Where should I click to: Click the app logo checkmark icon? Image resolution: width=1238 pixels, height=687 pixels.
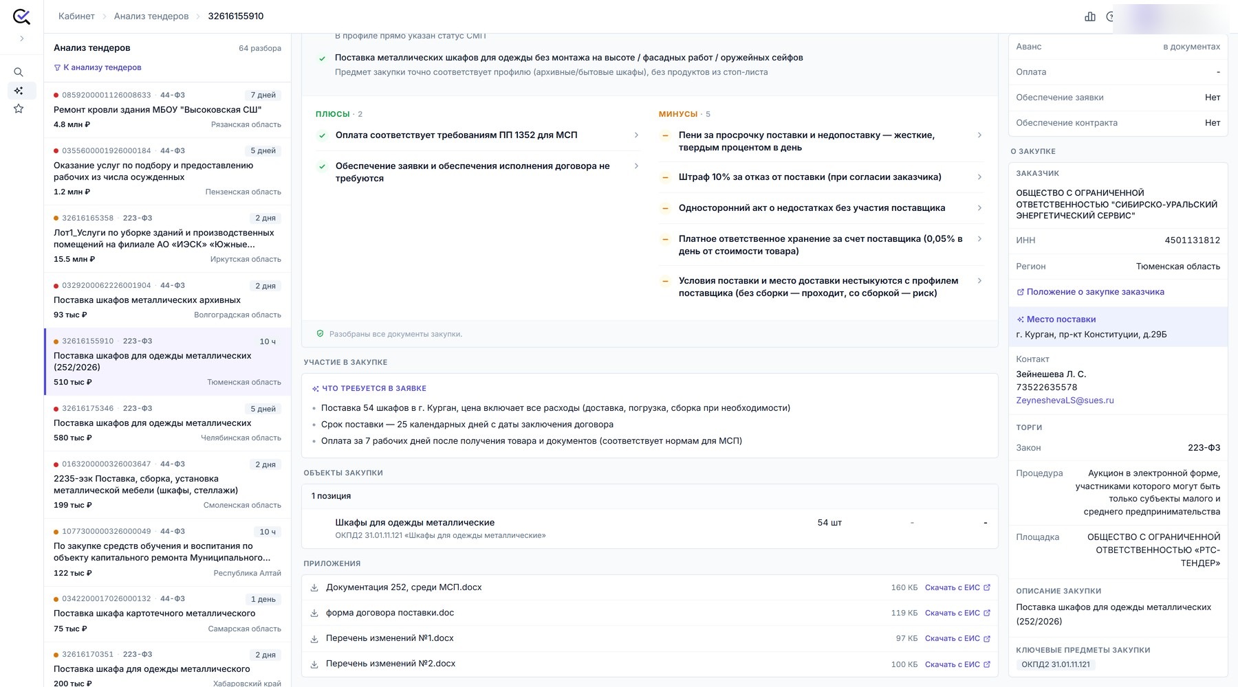[x=21, y=16]
